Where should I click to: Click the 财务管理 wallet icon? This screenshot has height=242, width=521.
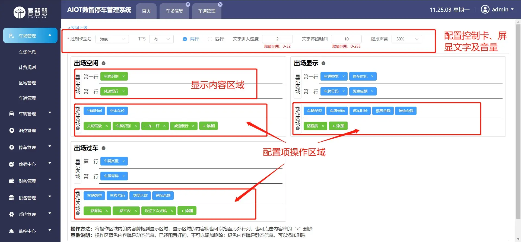(x=12, y=181)
